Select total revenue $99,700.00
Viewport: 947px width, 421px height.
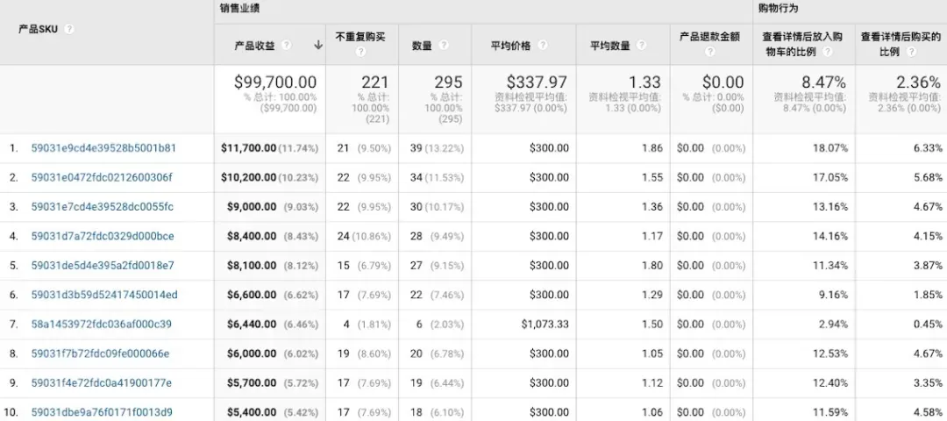[275, 82]
